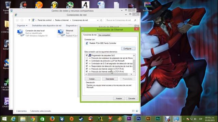
Task: Uncheck Protocolo de Internet versión 4 (TCP/IPv4)
Action: (87, 72)
